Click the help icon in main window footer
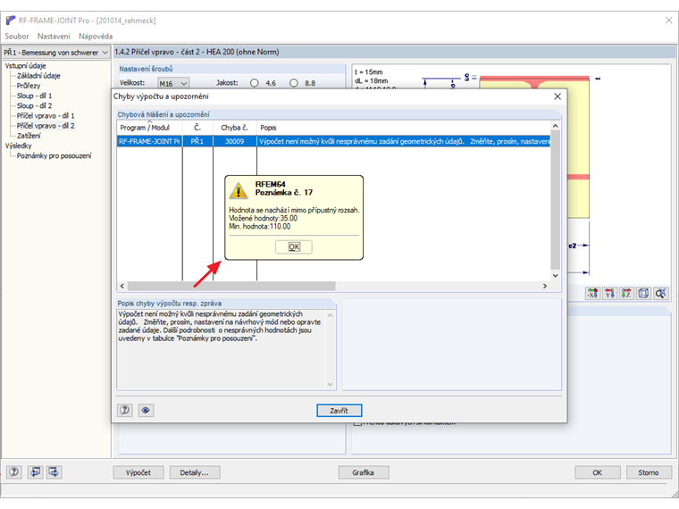Screen dimensions: 679x509 (x=14, y=471)
